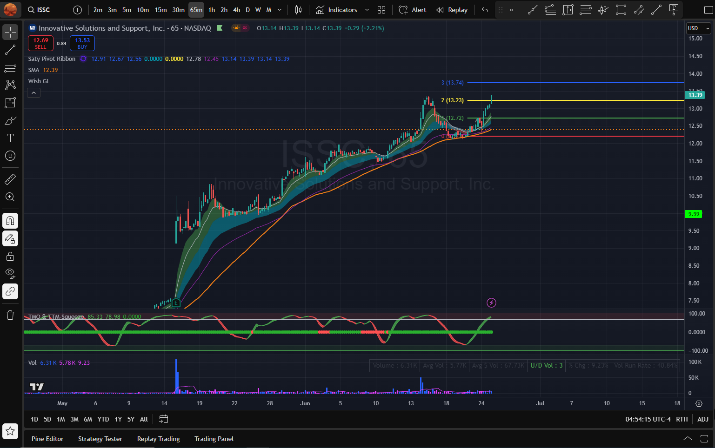Toggle RTH regular trading hours session
The image size is (715, 448).
682,419
